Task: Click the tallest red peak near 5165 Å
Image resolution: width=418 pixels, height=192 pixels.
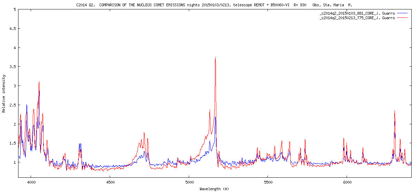Action: pyautogui.click(x=215, y=58)
